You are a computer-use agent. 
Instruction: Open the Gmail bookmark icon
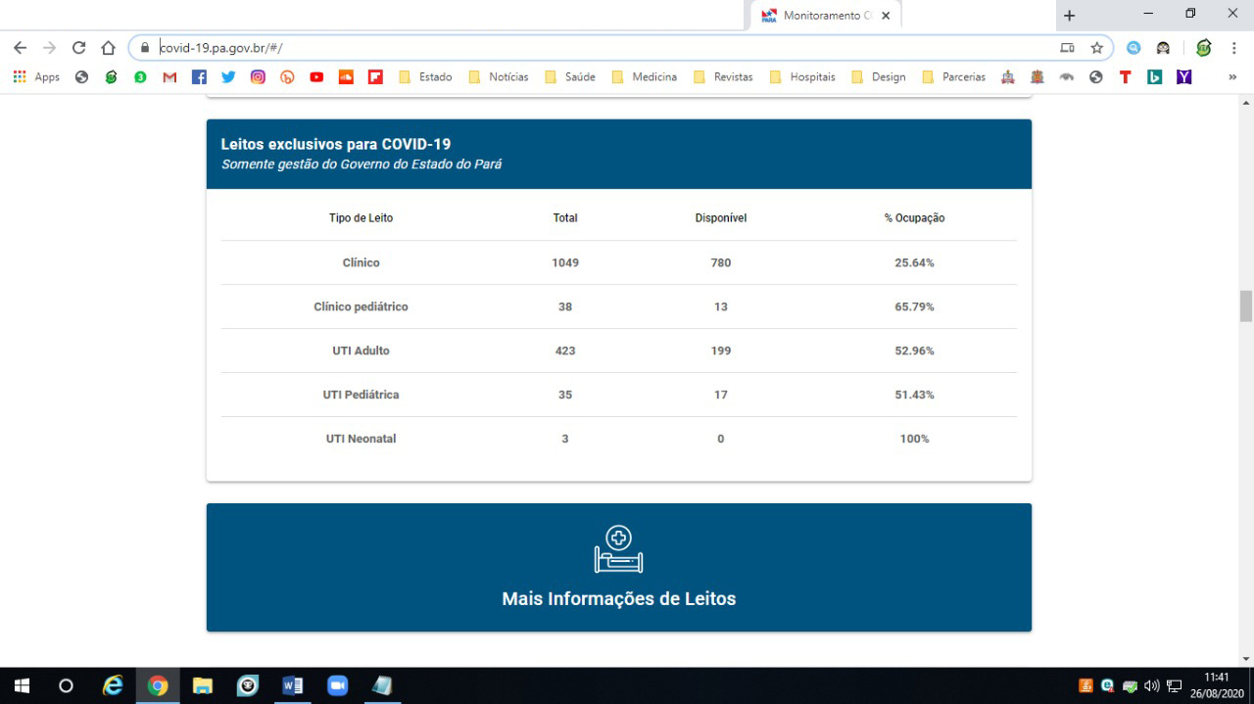point(169,77)
